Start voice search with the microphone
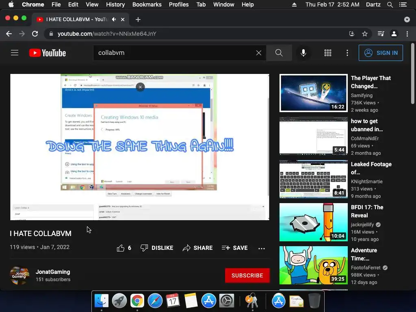Image resolution: width=416 pixels, height=312 pixels. click(303, 53)
